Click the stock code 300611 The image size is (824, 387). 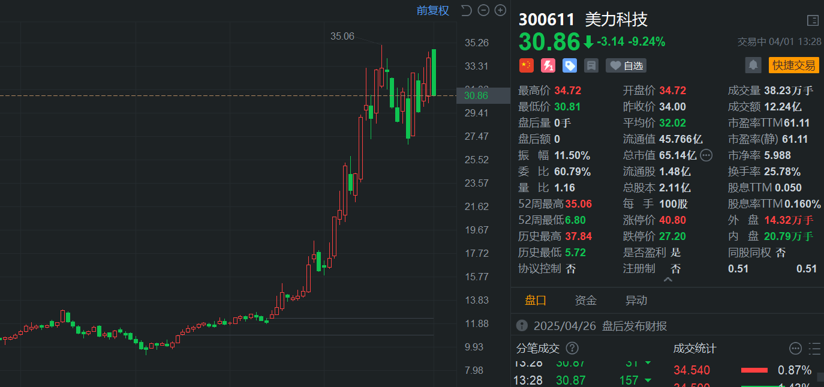pos(546,20)
